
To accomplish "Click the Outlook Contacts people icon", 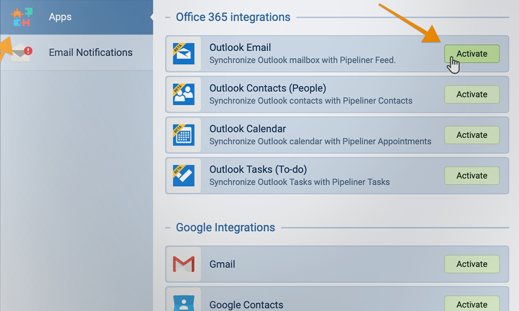I will (183, 94).
